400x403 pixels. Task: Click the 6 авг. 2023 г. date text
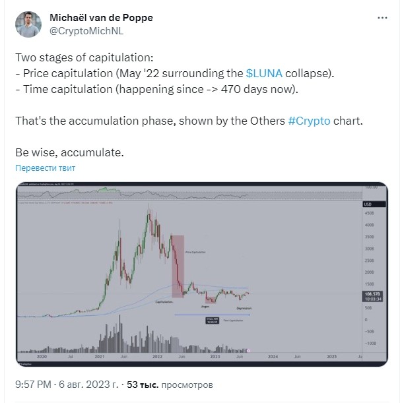[x=88, y=385]
